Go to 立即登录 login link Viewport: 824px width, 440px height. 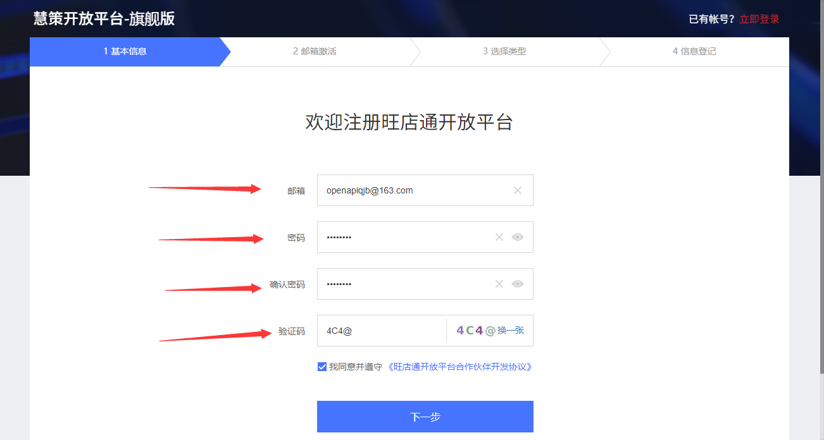pos(759,19)
